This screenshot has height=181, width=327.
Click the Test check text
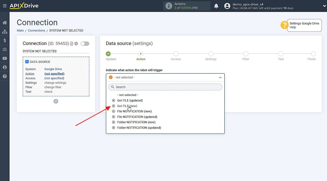click(49, 92)
